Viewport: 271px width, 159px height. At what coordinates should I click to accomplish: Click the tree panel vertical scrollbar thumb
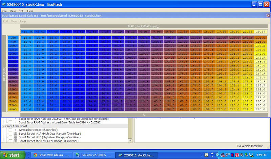point(130,128)
